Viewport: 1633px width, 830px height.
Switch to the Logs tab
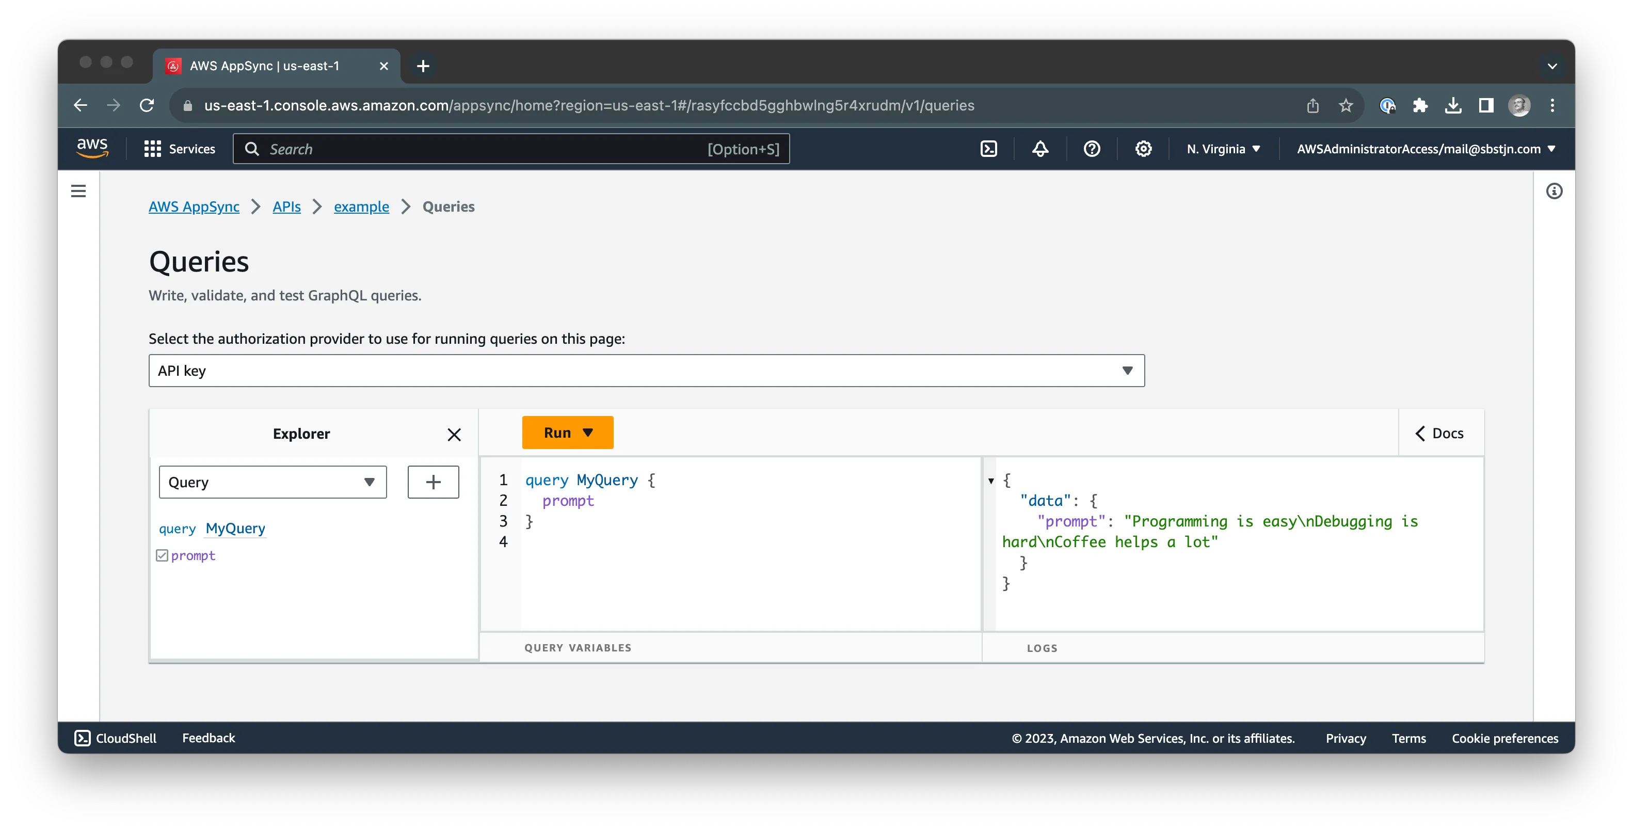coord(1042,648)
